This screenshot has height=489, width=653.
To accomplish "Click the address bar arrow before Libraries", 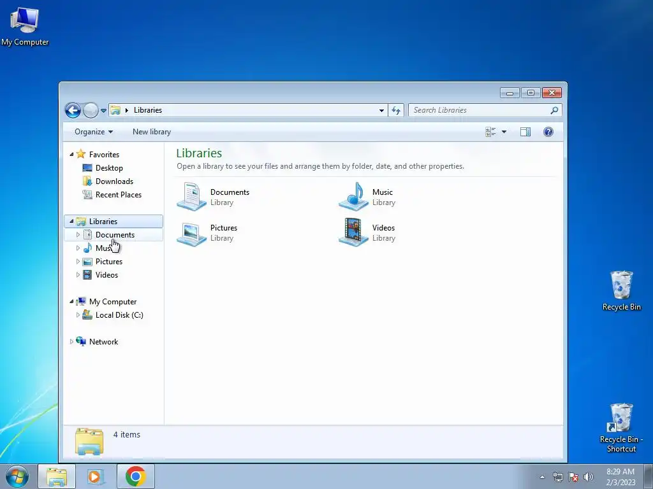I will [x=127, y=110].
